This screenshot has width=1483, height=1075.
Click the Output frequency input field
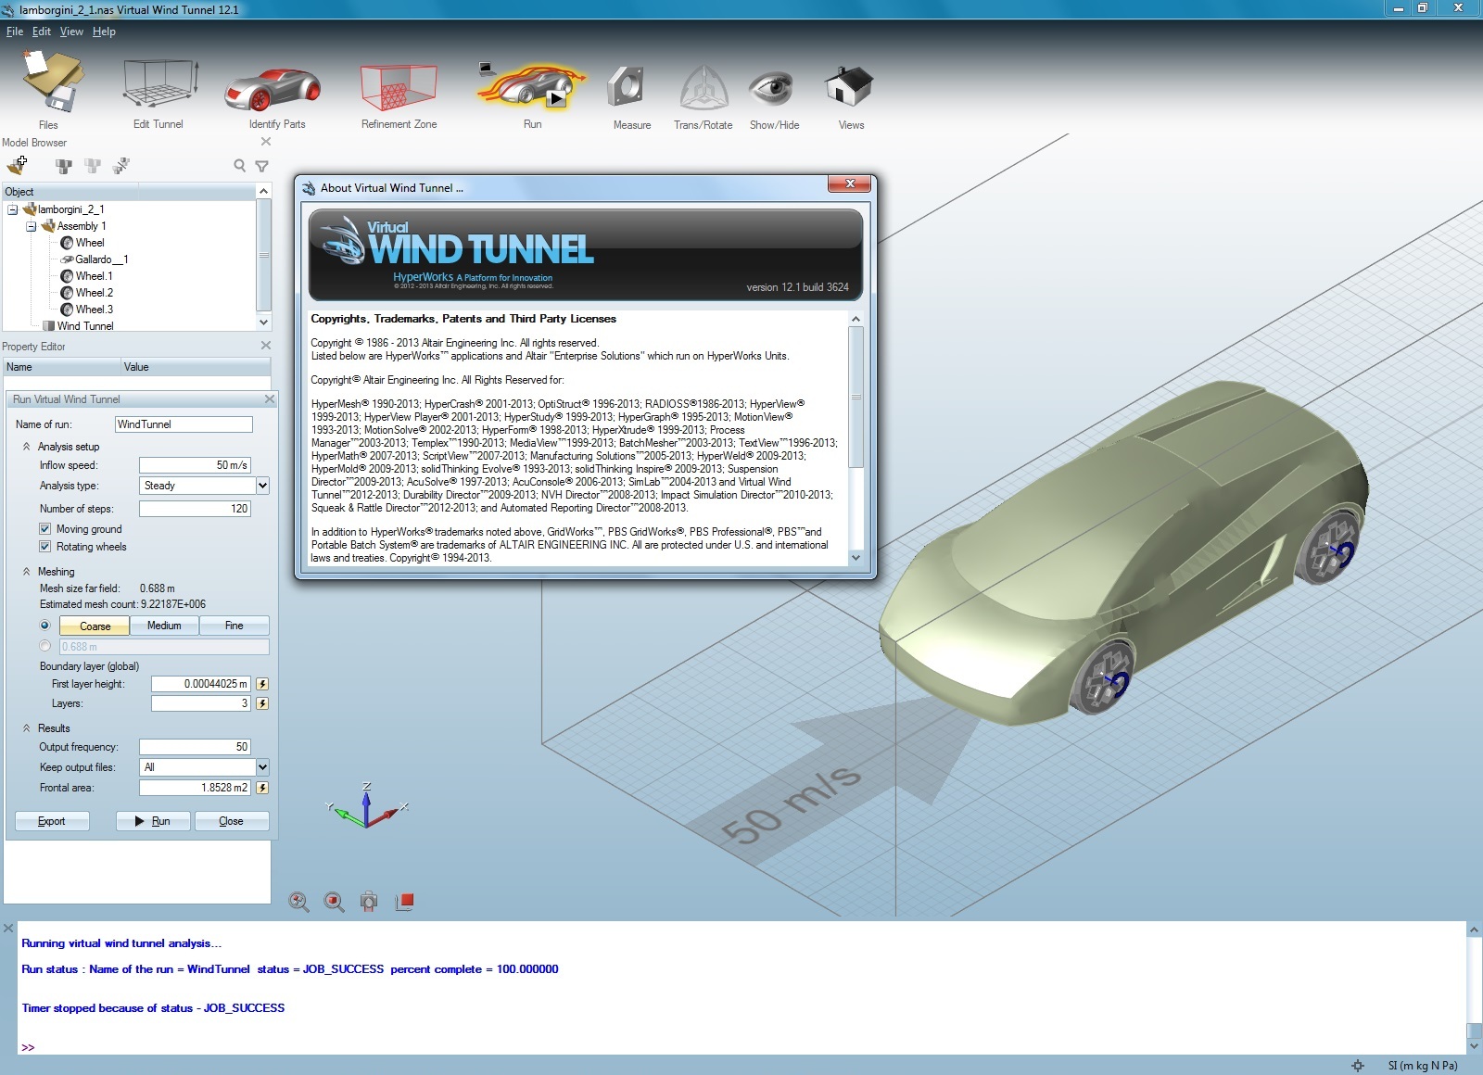195,747
